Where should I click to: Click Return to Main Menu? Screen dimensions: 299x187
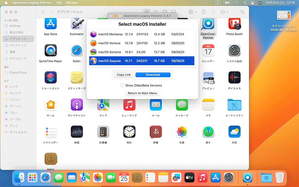pos(142,93)
